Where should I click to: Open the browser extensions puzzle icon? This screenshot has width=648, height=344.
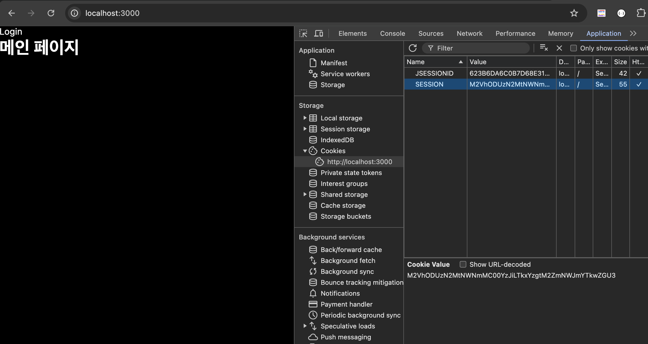click(641, 13)
